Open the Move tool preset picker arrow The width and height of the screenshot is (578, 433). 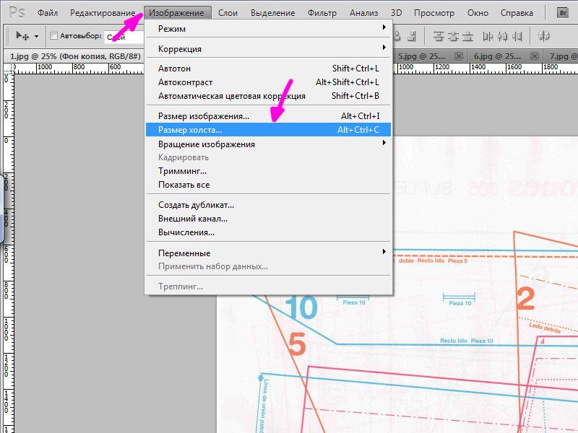point(36,36)
